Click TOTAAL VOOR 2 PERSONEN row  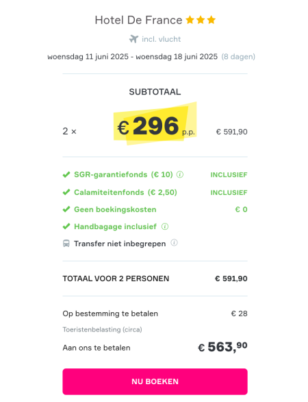click(x=155, y=279)
